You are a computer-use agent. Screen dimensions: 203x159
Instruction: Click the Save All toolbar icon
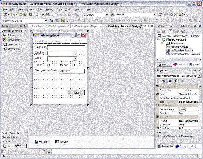31,15
